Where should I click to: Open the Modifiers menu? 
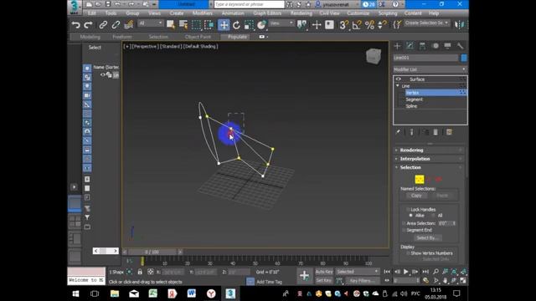pos(203,13)
